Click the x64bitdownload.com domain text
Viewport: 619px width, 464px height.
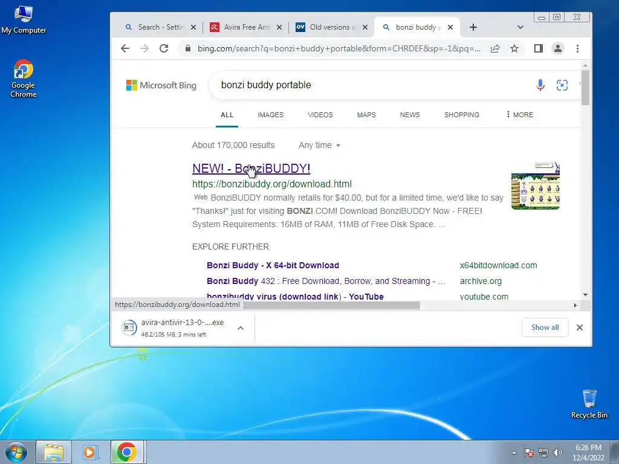click(498, 265)
